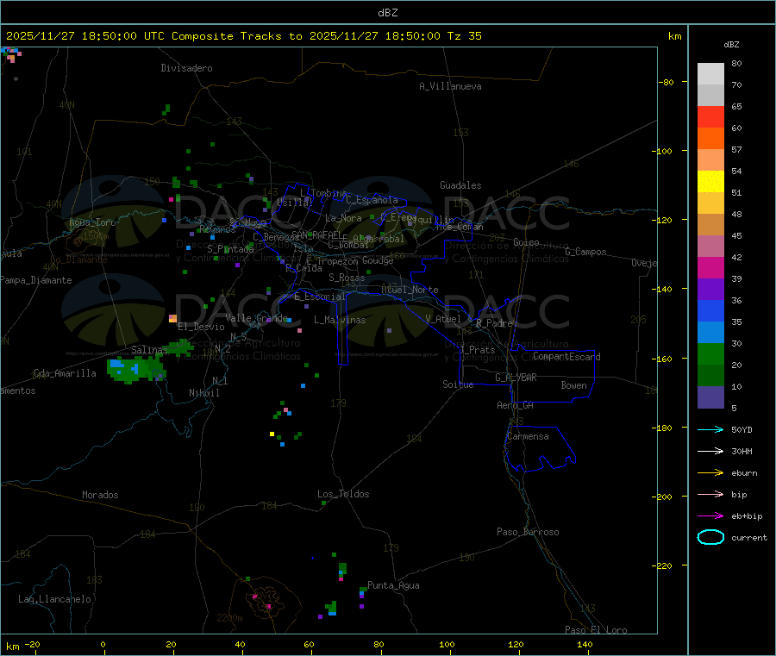This screenshot has height=656, width=776.
Task: Click the Bowen map label
Action: (x=573, y=385)
